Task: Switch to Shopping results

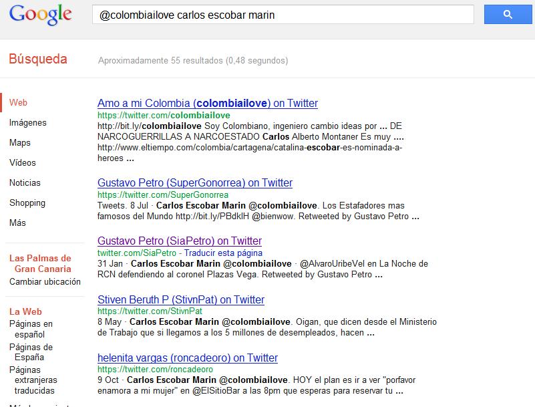Action: [x=27, y=202]
